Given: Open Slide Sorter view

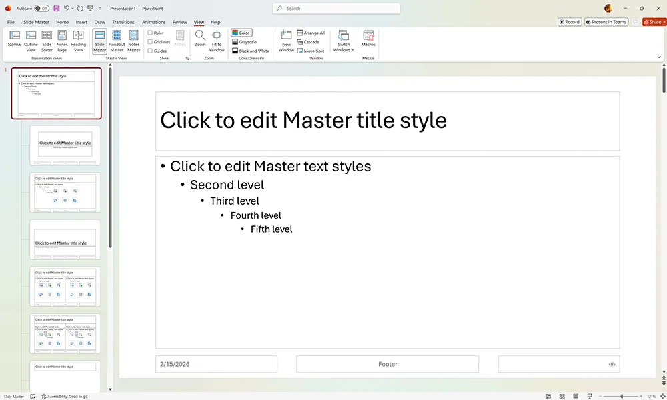Looking at the screenshot, I should [47, 40].
